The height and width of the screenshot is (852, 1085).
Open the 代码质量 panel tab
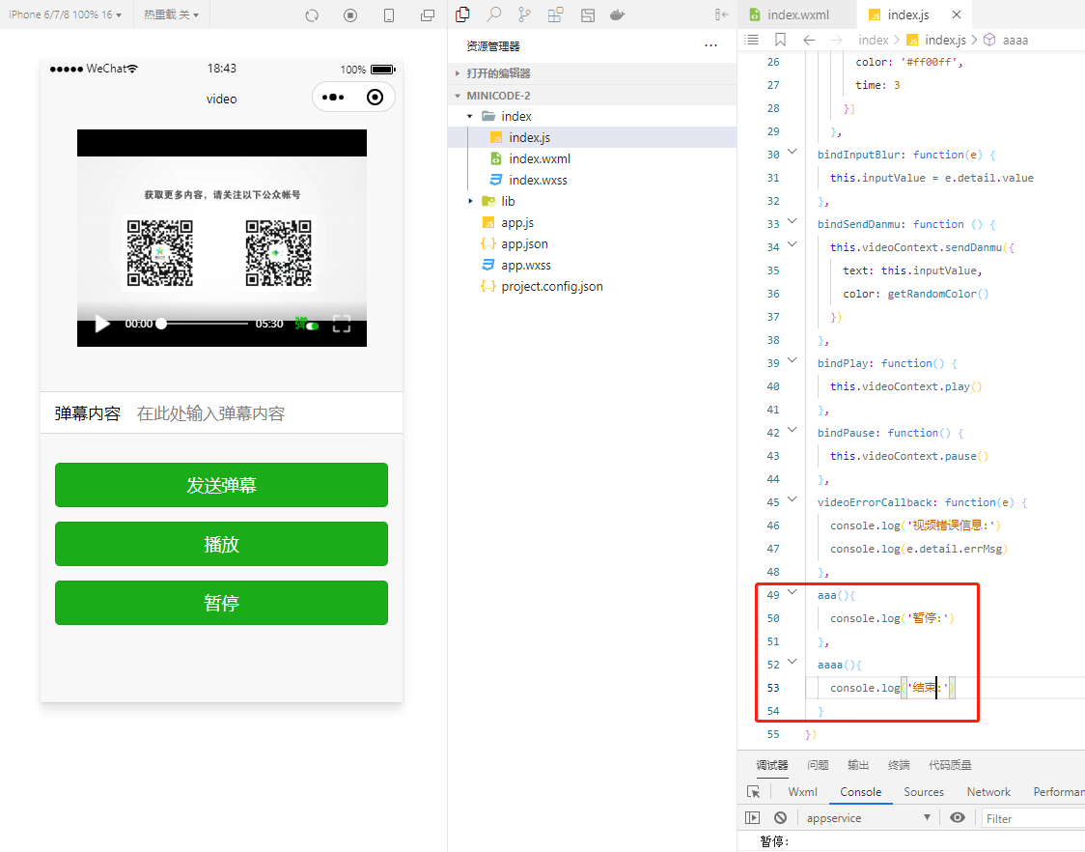950,765
